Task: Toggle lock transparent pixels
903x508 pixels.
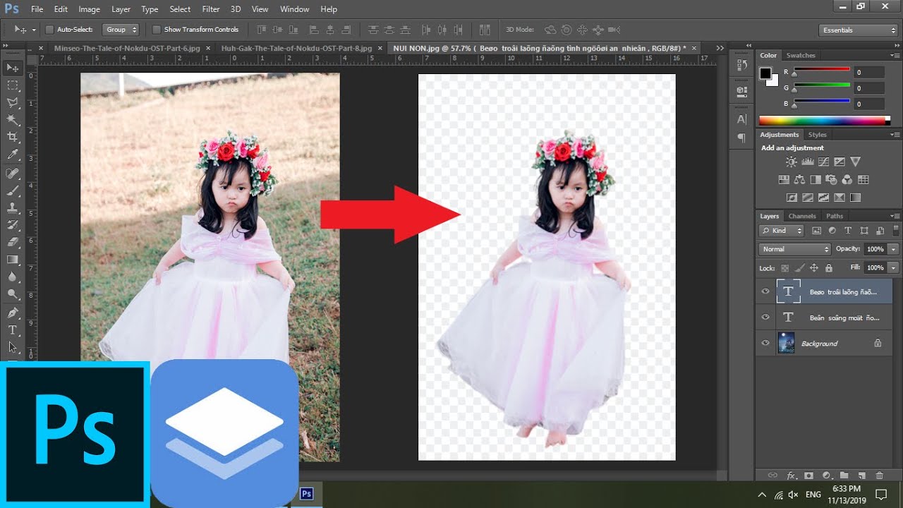Action: 784,268
